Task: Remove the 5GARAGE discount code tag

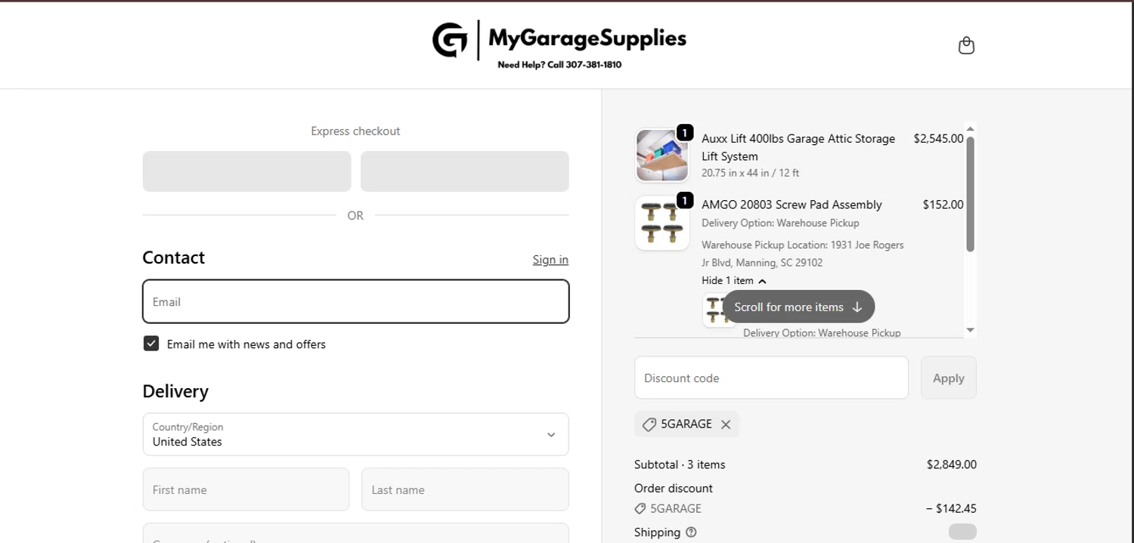Action: pyautogui.click(x=726, y=424)
